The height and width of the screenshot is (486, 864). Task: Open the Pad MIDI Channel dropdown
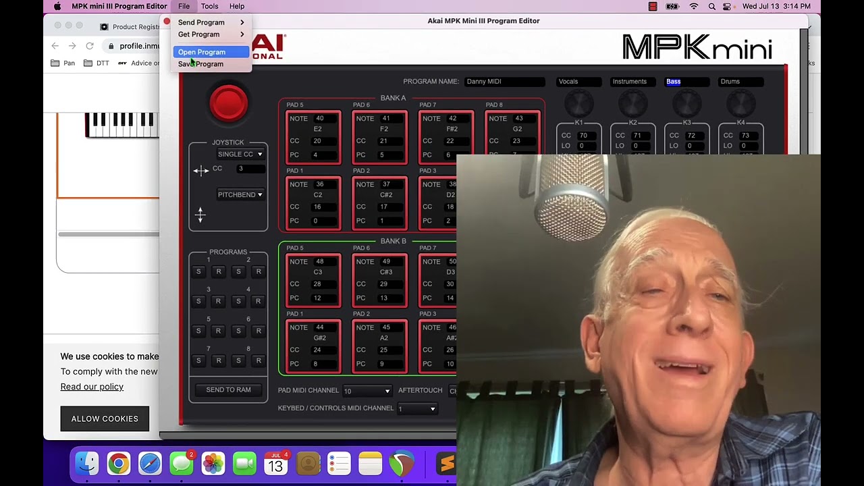click(367, 391)
